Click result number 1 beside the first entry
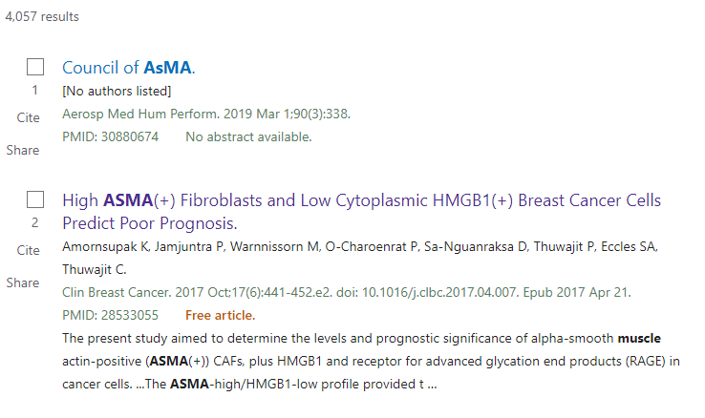Viewport: 705px width, 418px height. pos(35,91)
